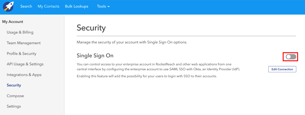Select the Security sidebar item

point(14,85)
